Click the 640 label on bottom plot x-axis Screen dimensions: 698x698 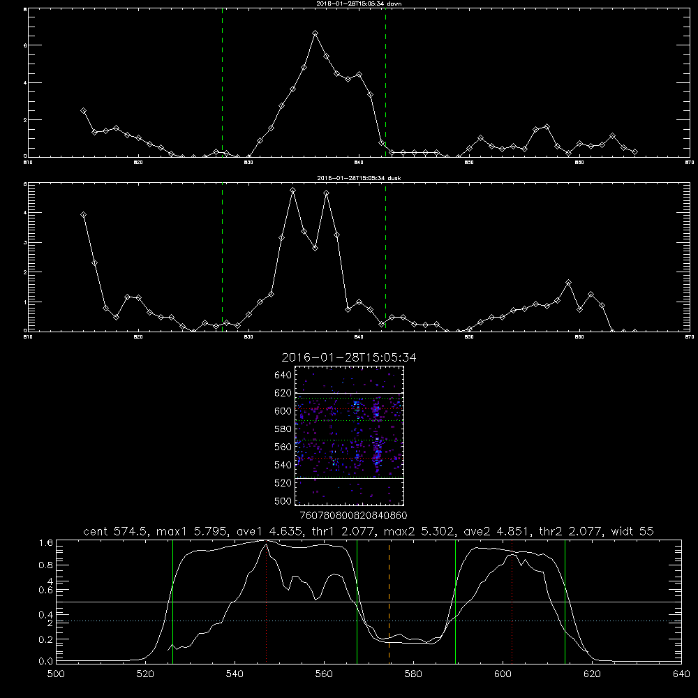pos(681,674)
